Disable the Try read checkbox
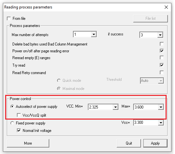 pyautogui.click(x=162, y=65)
